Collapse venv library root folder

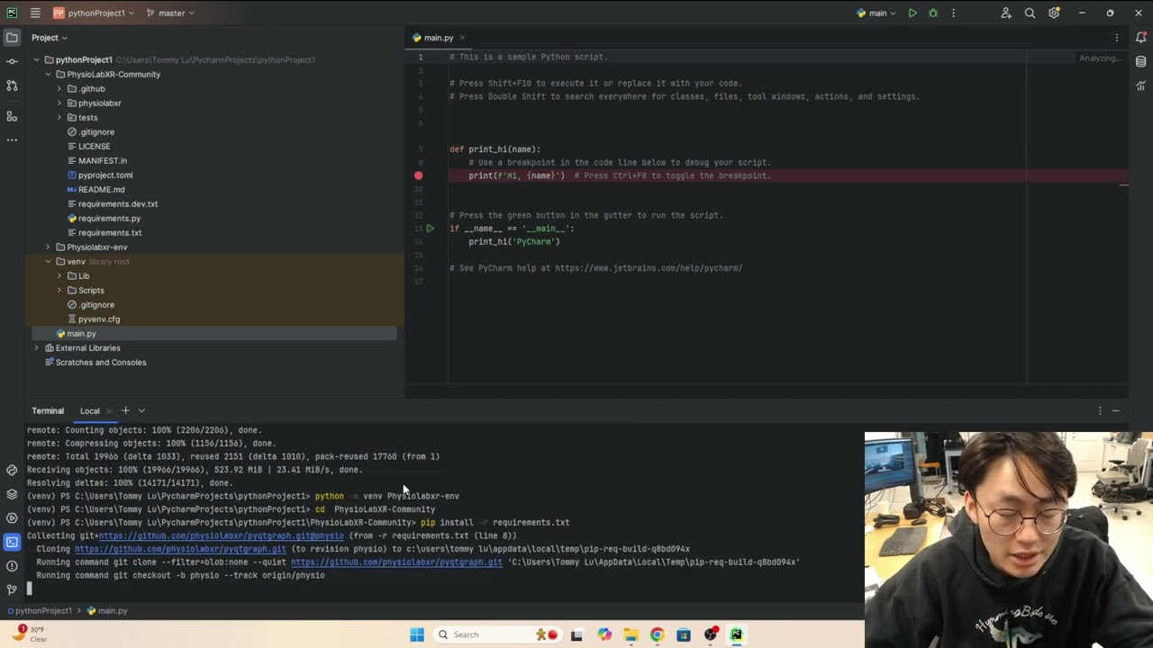48,262
